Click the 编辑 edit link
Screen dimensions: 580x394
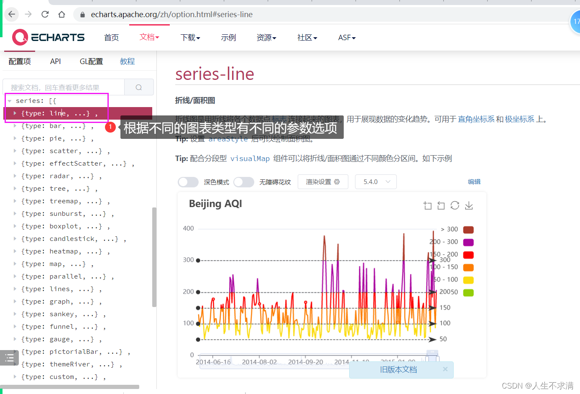point(474,182)
